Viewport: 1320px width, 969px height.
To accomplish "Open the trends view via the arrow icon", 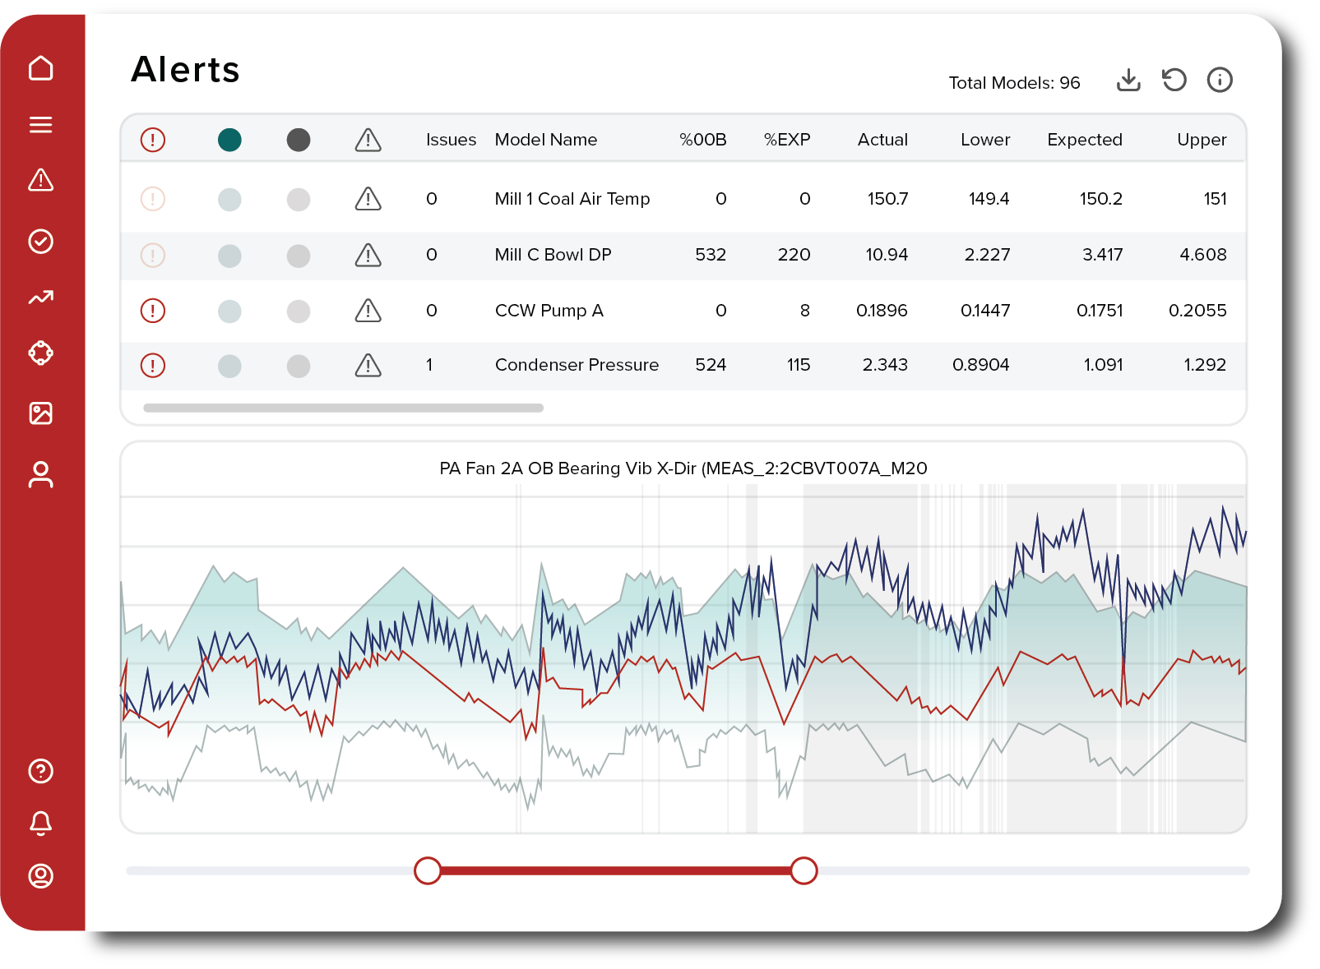I will tap(41, 298).
